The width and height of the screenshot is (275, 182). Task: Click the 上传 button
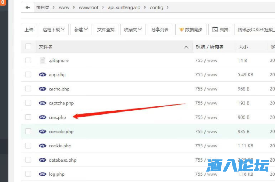tap(29, 30)
